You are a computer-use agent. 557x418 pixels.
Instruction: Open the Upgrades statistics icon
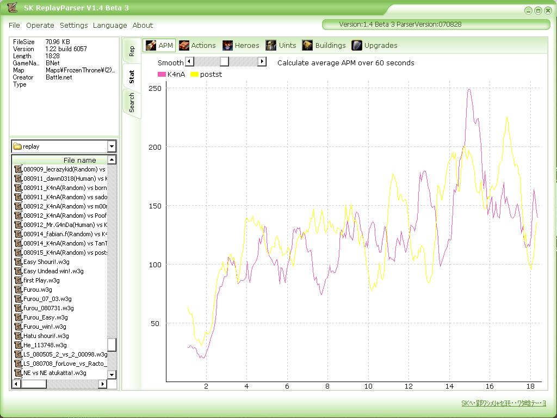pos(357,45)
